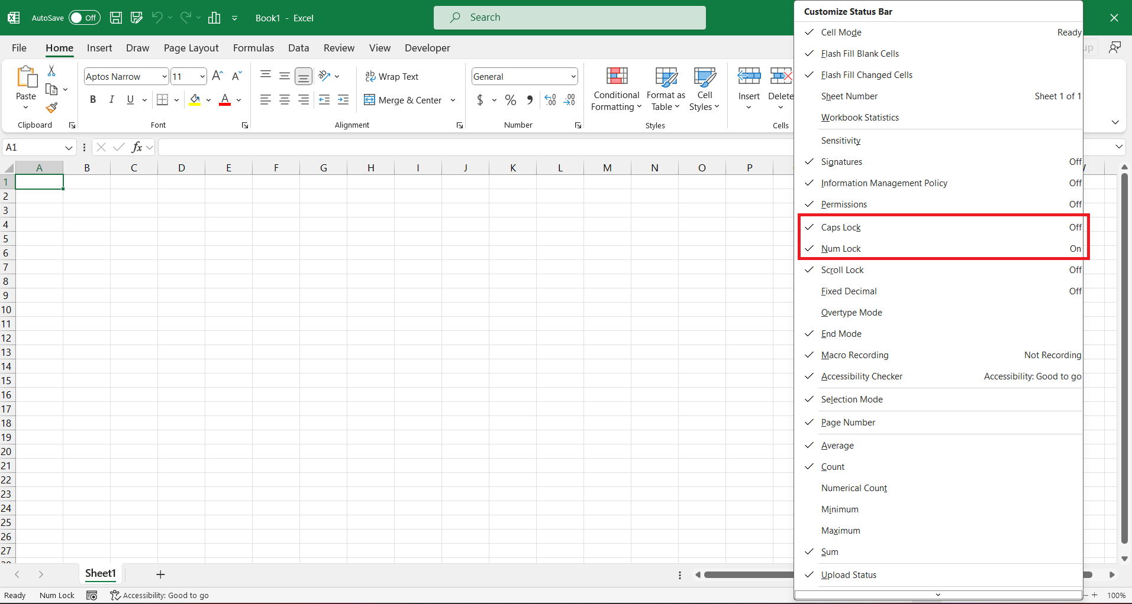This screenshot has height=604, width=1132.
Task: Toggle Italic formatting
Action: point(111,100)
